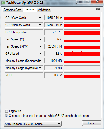This screenshot has height=129, width=104.
Task: Click the GPU-Z title bar app icon
Action: (3, 3)
